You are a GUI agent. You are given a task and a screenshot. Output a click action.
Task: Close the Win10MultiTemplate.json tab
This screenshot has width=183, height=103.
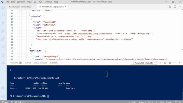[65, 7]
